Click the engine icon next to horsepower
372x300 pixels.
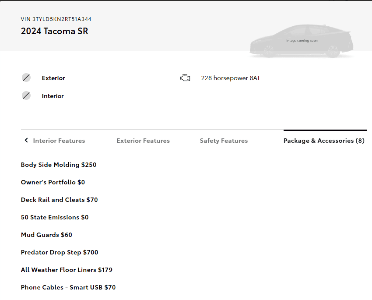(185, 78)
